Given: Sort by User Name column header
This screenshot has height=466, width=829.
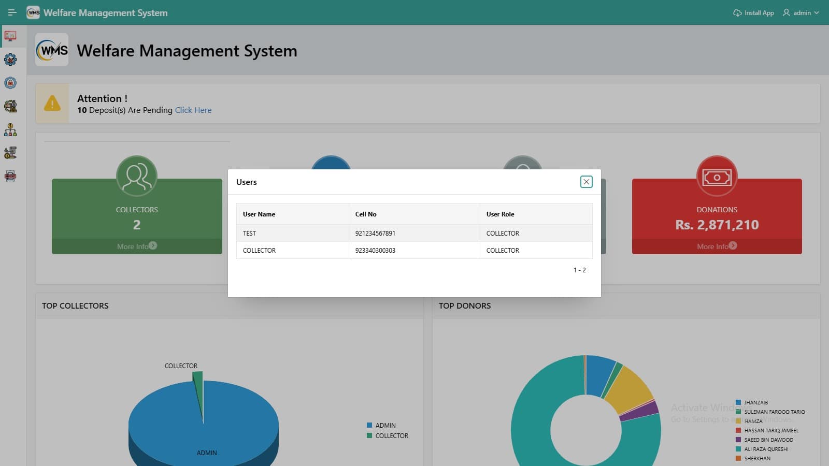Looking at the screenshot, I should 259,214.
